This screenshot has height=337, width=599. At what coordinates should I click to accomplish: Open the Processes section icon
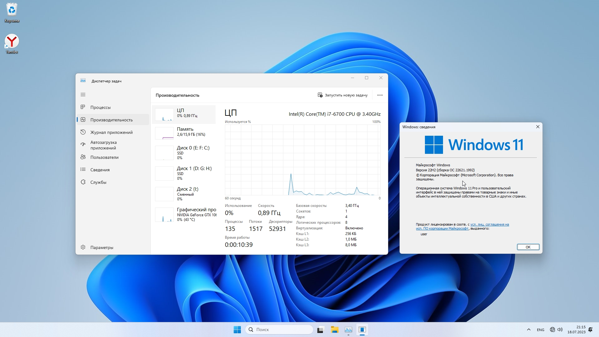[83, 107]
